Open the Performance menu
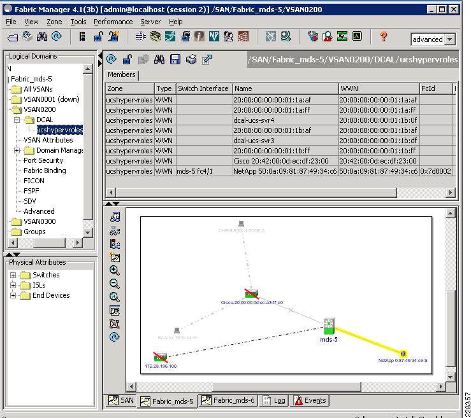Viewport: 471px width, 418px height. (113, 22)
